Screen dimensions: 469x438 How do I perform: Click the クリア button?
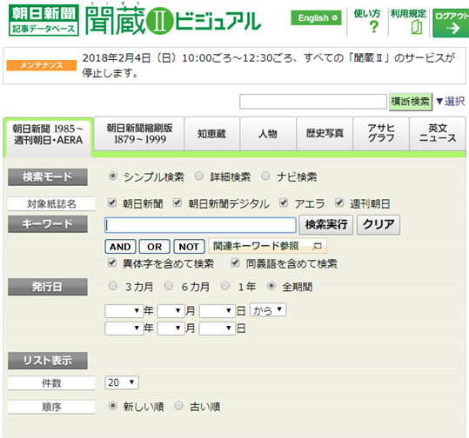379,224
